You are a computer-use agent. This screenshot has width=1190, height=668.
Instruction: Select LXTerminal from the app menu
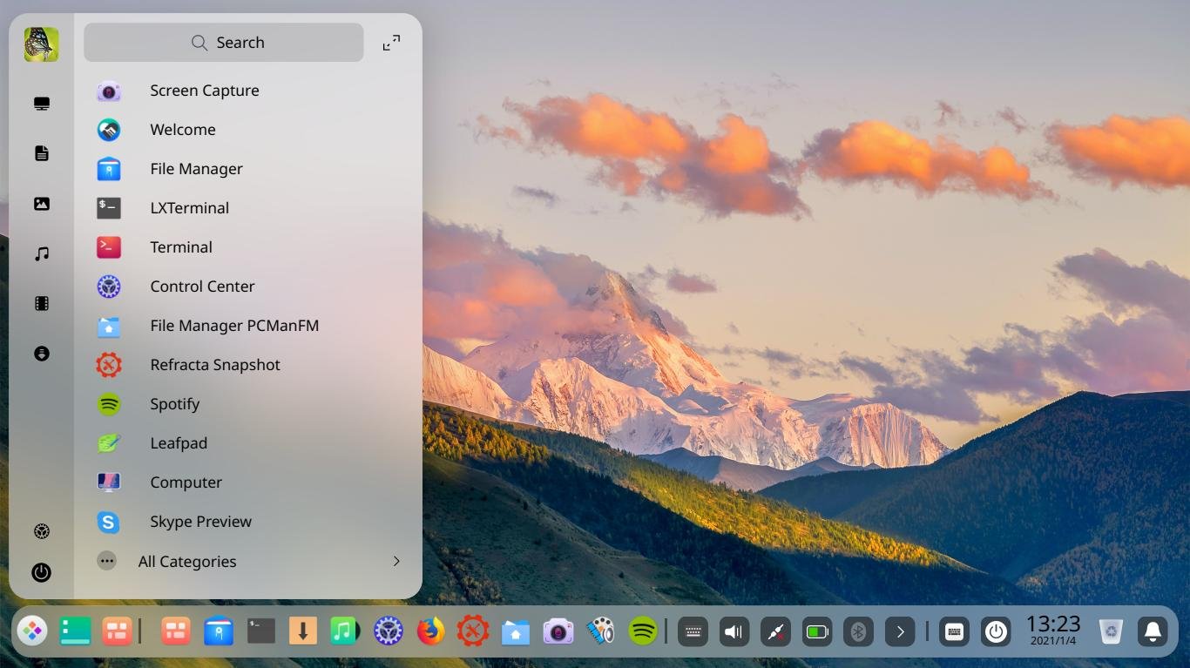click(189, 207)
